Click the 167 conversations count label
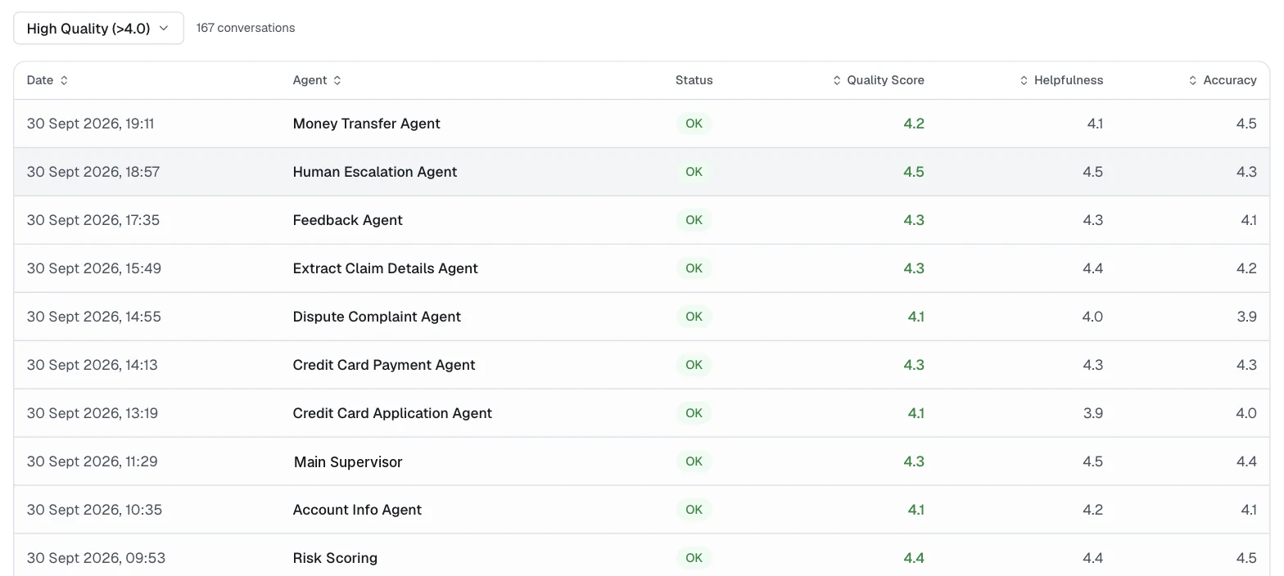The width and height of the screenshot is (1284, 576). [246, 28]
